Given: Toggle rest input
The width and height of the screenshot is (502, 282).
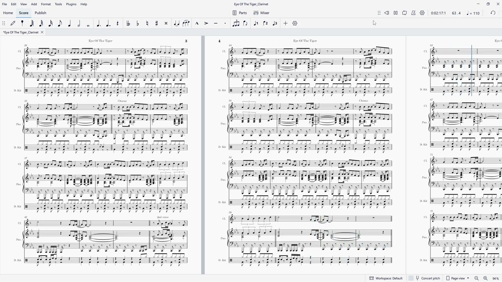Looking at the screenshot, I should click(118, 23).
